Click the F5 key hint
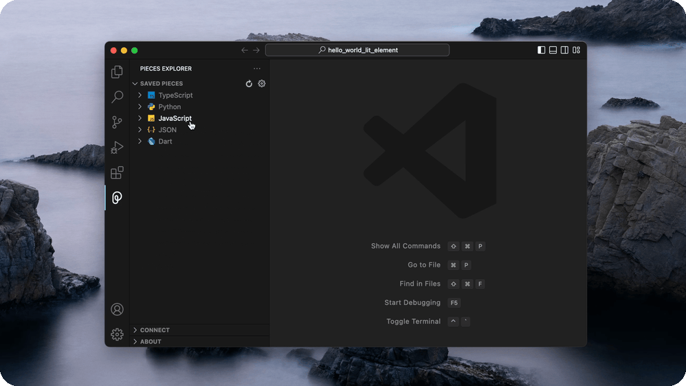Screen dimensions: 686x386 click(x=454, y=302)
